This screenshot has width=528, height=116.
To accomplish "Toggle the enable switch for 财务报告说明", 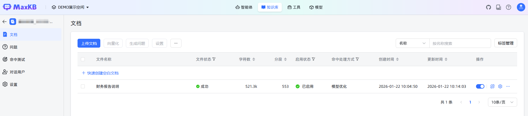I will (480, 86).
